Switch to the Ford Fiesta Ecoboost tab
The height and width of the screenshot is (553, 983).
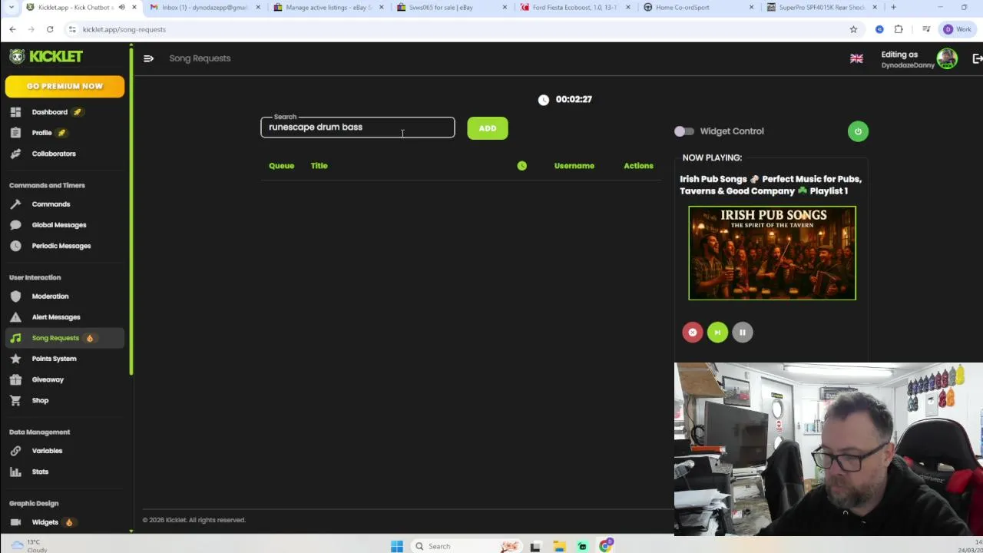tap(574, 8)
